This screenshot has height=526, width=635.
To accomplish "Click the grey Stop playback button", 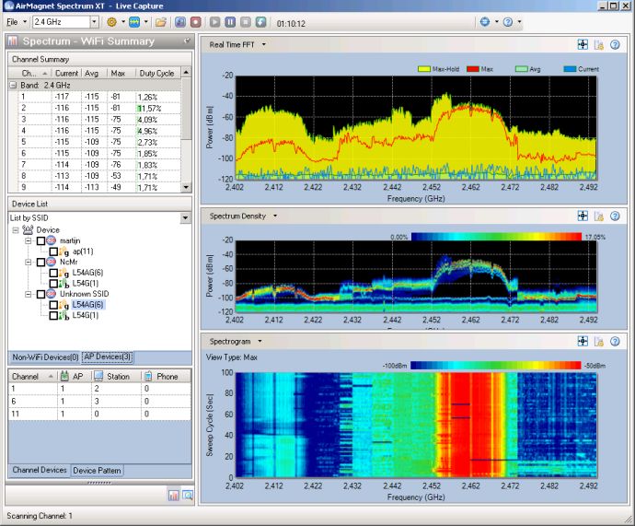I will 246,22.
